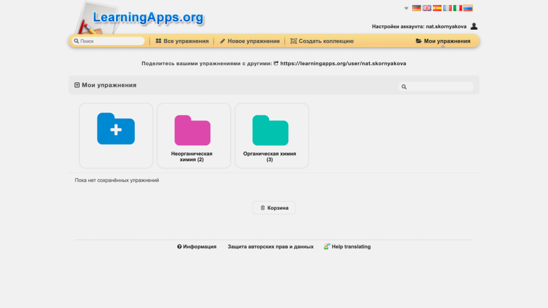Click the blue add new folder icon

click(116, 129)
